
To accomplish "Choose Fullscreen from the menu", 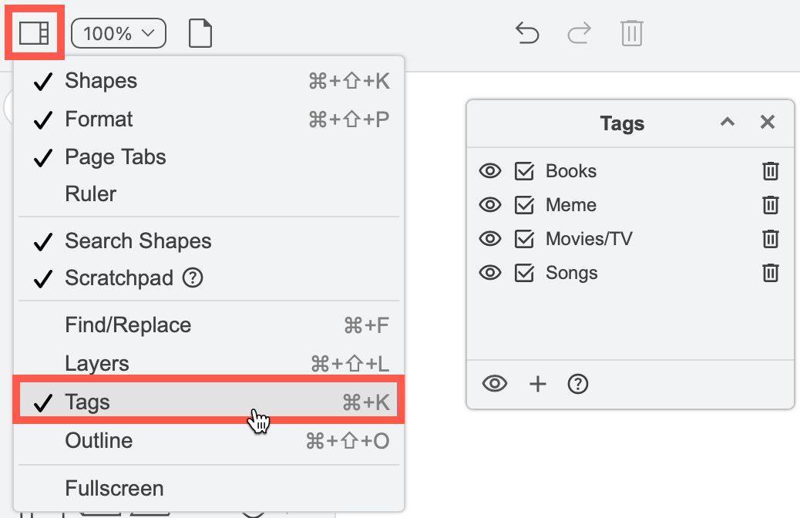I will [113, 488].
